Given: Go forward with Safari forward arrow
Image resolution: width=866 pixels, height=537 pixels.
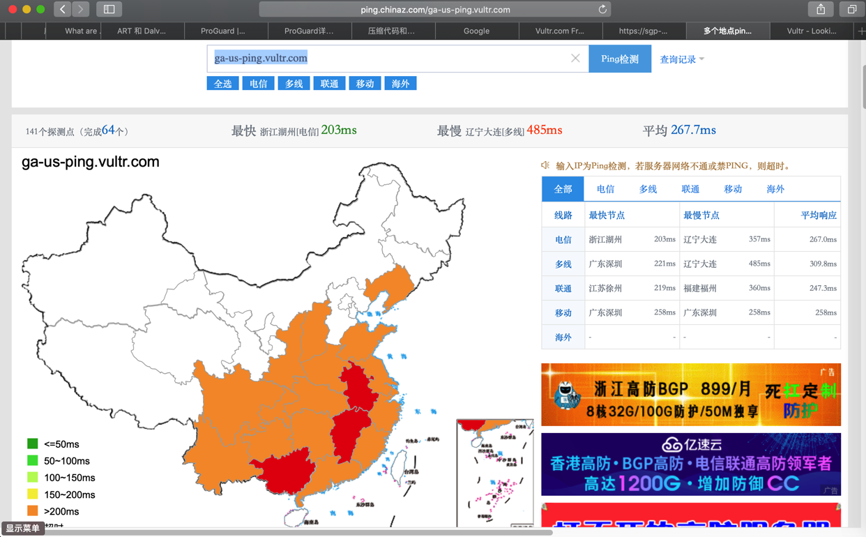Looking at the screenshot, I should (81, 9).
